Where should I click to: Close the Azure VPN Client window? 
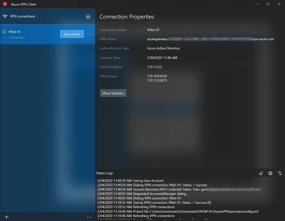[279, 4]
